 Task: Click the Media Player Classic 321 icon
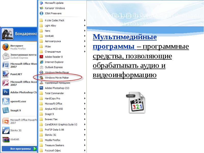pos(135,104)
